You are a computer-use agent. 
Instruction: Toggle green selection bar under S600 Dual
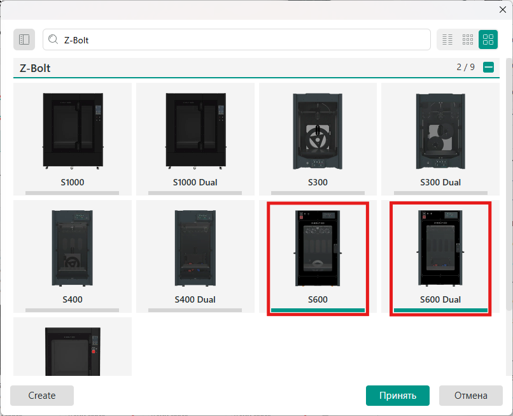pyautogui.click(x=440, y=310)
